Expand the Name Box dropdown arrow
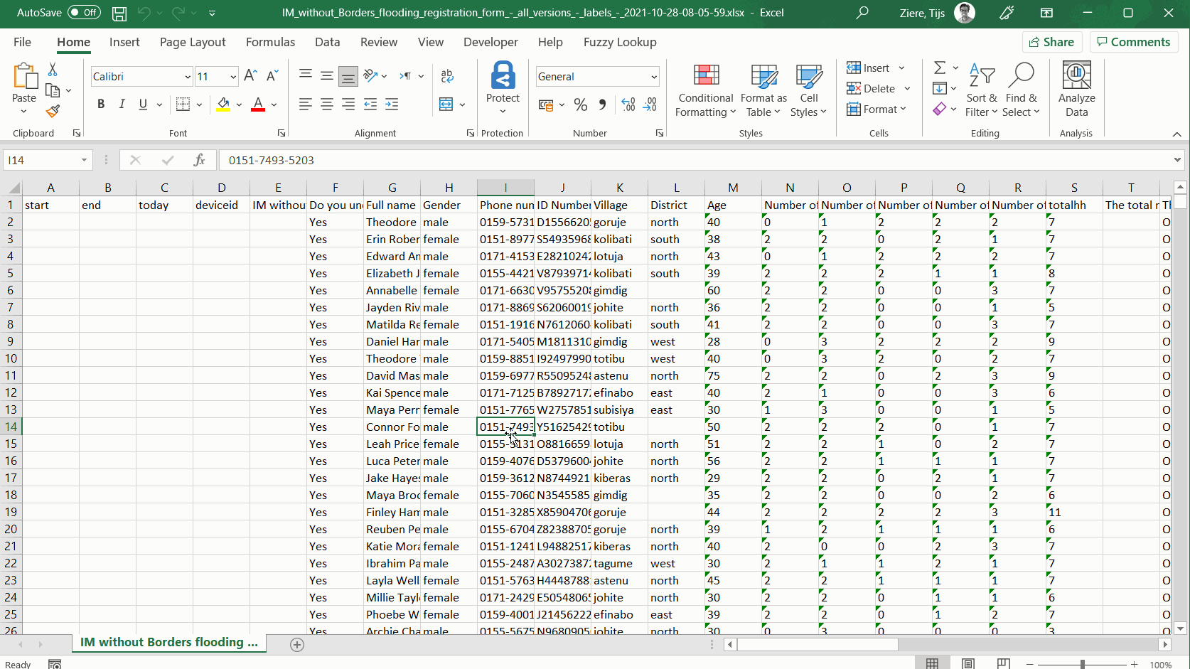The width and height of the screenshot is (1190, 669). click(84, 160)
